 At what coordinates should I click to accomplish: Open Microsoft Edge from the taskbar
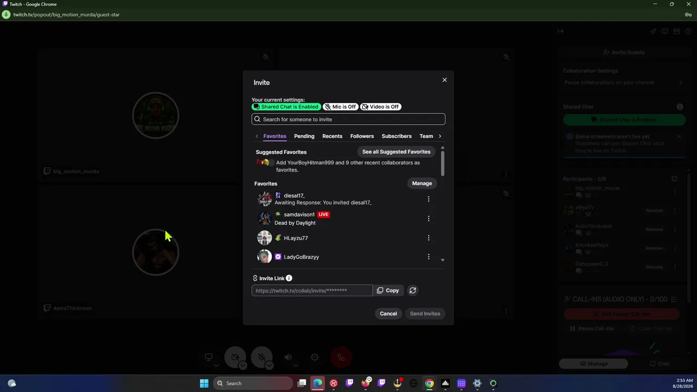point(318,383)
